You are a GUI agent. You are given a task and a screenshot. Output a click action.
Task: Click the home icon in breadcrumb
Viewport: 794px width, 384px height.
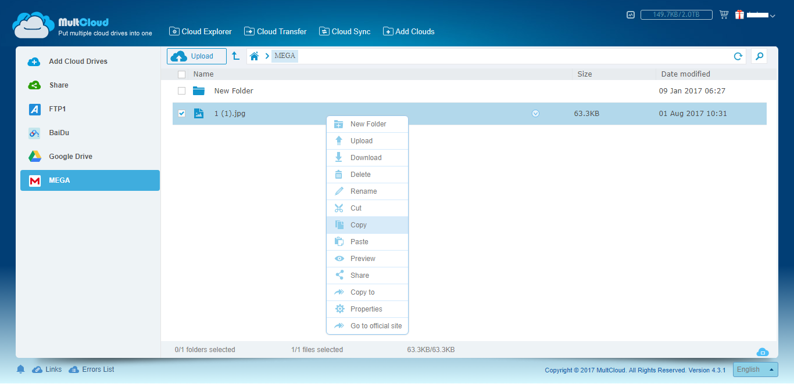coord(254,56)
